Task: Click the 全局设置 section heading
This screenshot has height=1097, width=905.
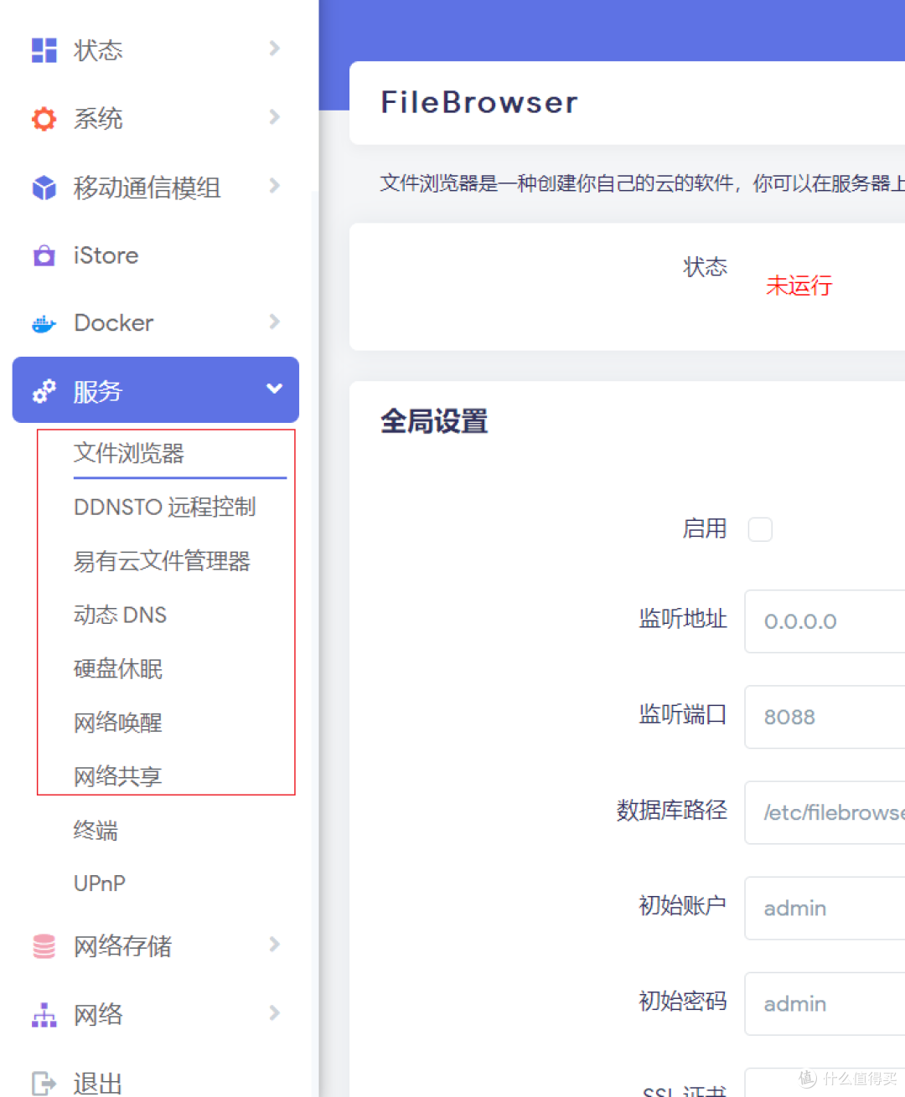Action: [x=434, y=421]
